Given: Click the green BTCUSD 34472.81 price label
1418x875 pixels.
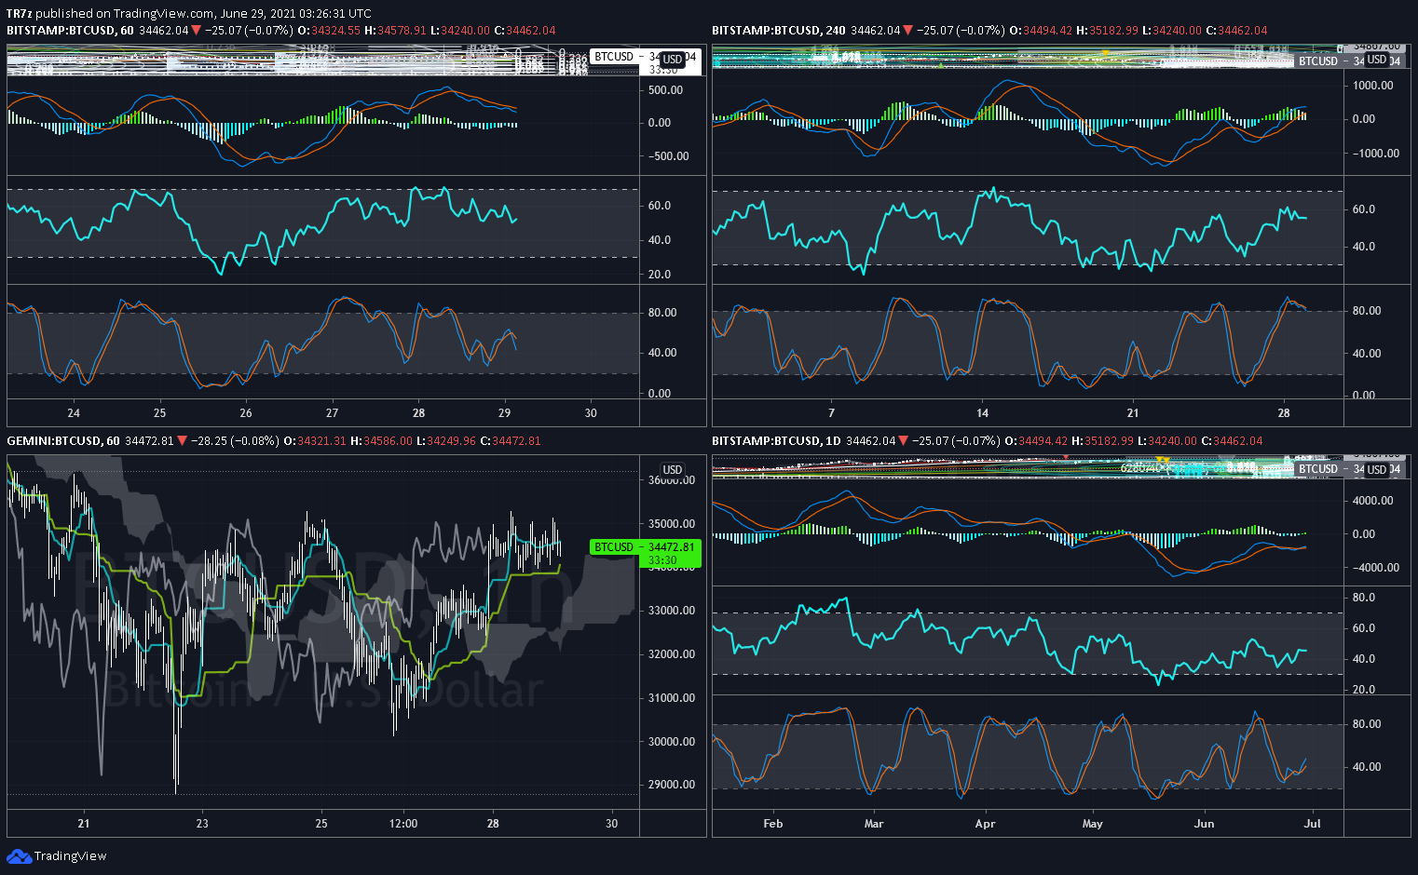Looking at the screenshot, I should coord(645,553).
